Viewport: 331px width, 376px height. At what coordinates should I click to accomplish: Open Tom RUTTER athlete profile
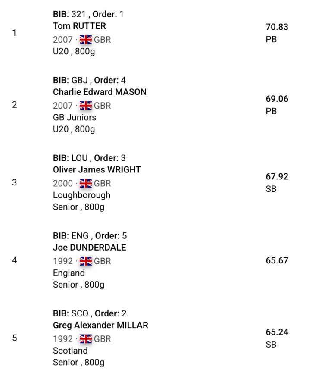(x=79, y=26)
